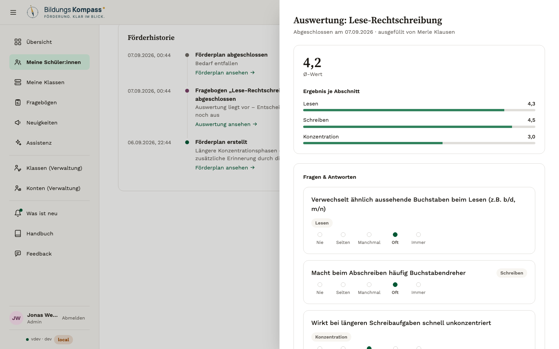
Task: Click the Jonas We... user name
Action: click(x=42, y=315)
